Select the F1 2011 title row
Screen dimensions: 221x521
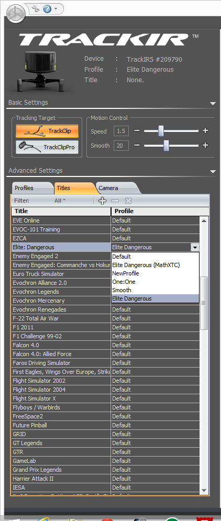(x=61, y=327)
